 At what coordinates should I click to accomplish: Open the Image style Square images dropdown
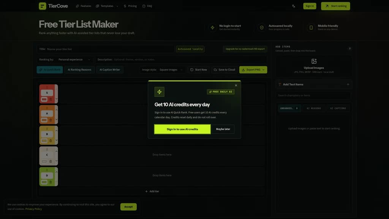pyautogui.click(x=171, y=70)
